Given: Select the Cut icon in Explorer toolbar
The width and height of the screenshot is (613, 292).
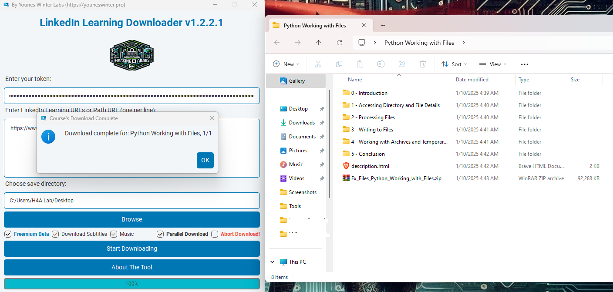Looking at the screenshot, I should pyautogui.click(x=318, y=64).
